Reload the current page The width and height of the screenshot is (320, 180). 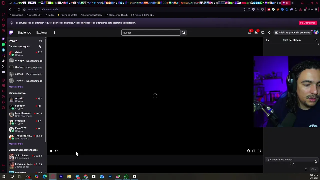tap(19, 9)
